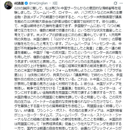
Task: Click the line starting 米国政権はこれらの同盟国
Action: (x=68, y=97)
